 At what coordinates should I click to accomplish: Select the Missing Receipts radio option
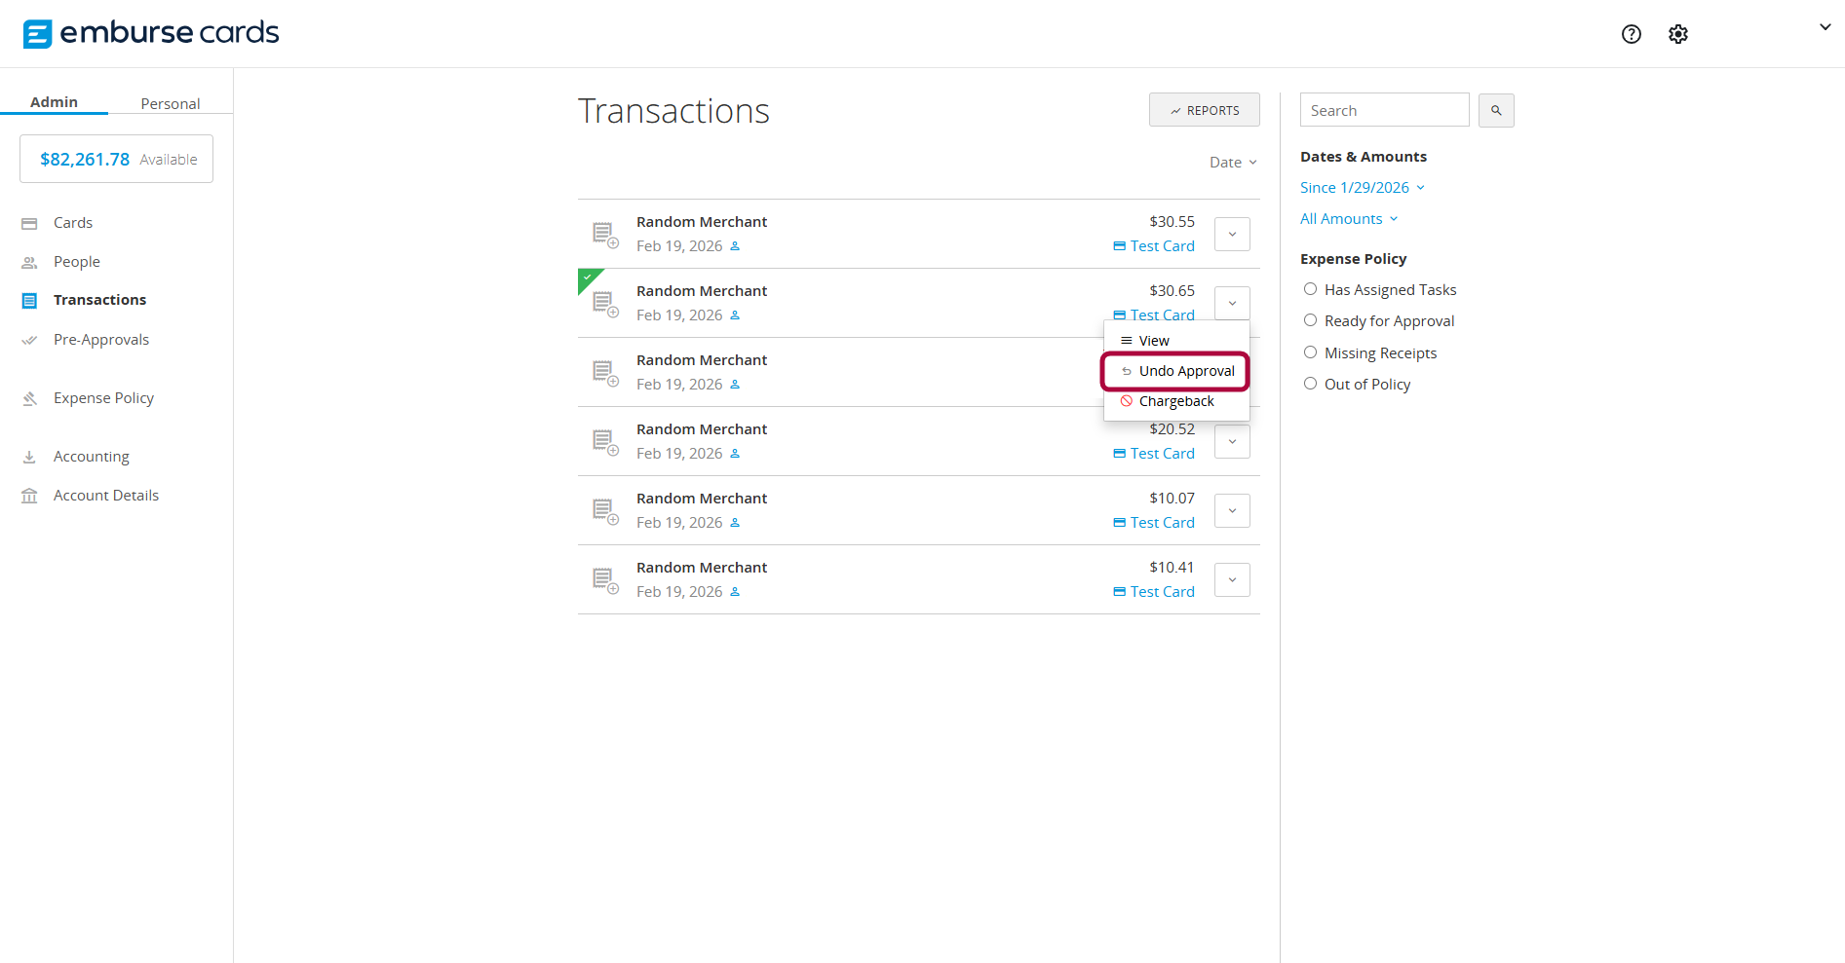click(1310, 352)
